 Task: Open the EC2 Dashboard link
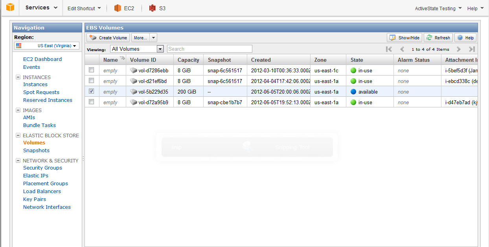pos(42,59)
